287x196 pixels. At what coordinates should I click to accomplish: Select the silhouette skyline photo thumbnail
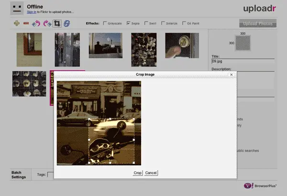[x=106, y=45]
